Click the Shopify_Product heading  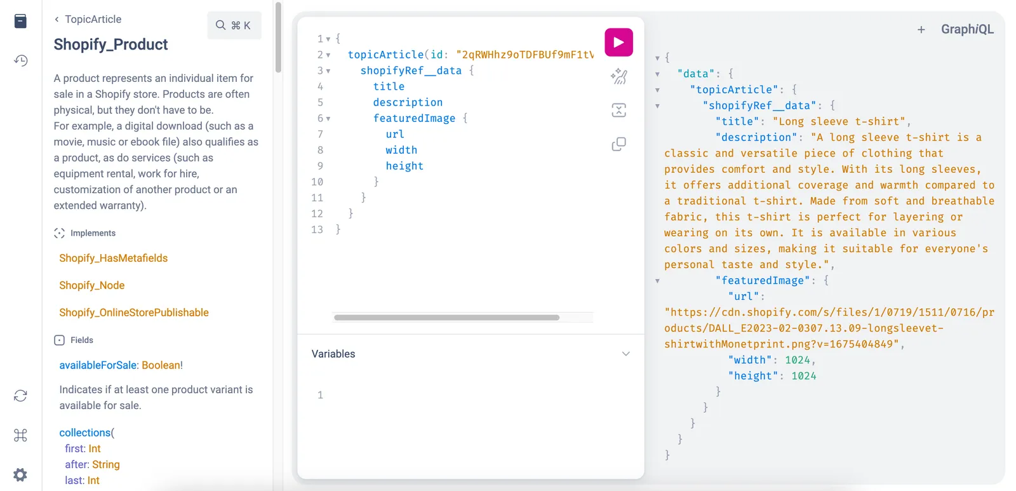(110, 44)
